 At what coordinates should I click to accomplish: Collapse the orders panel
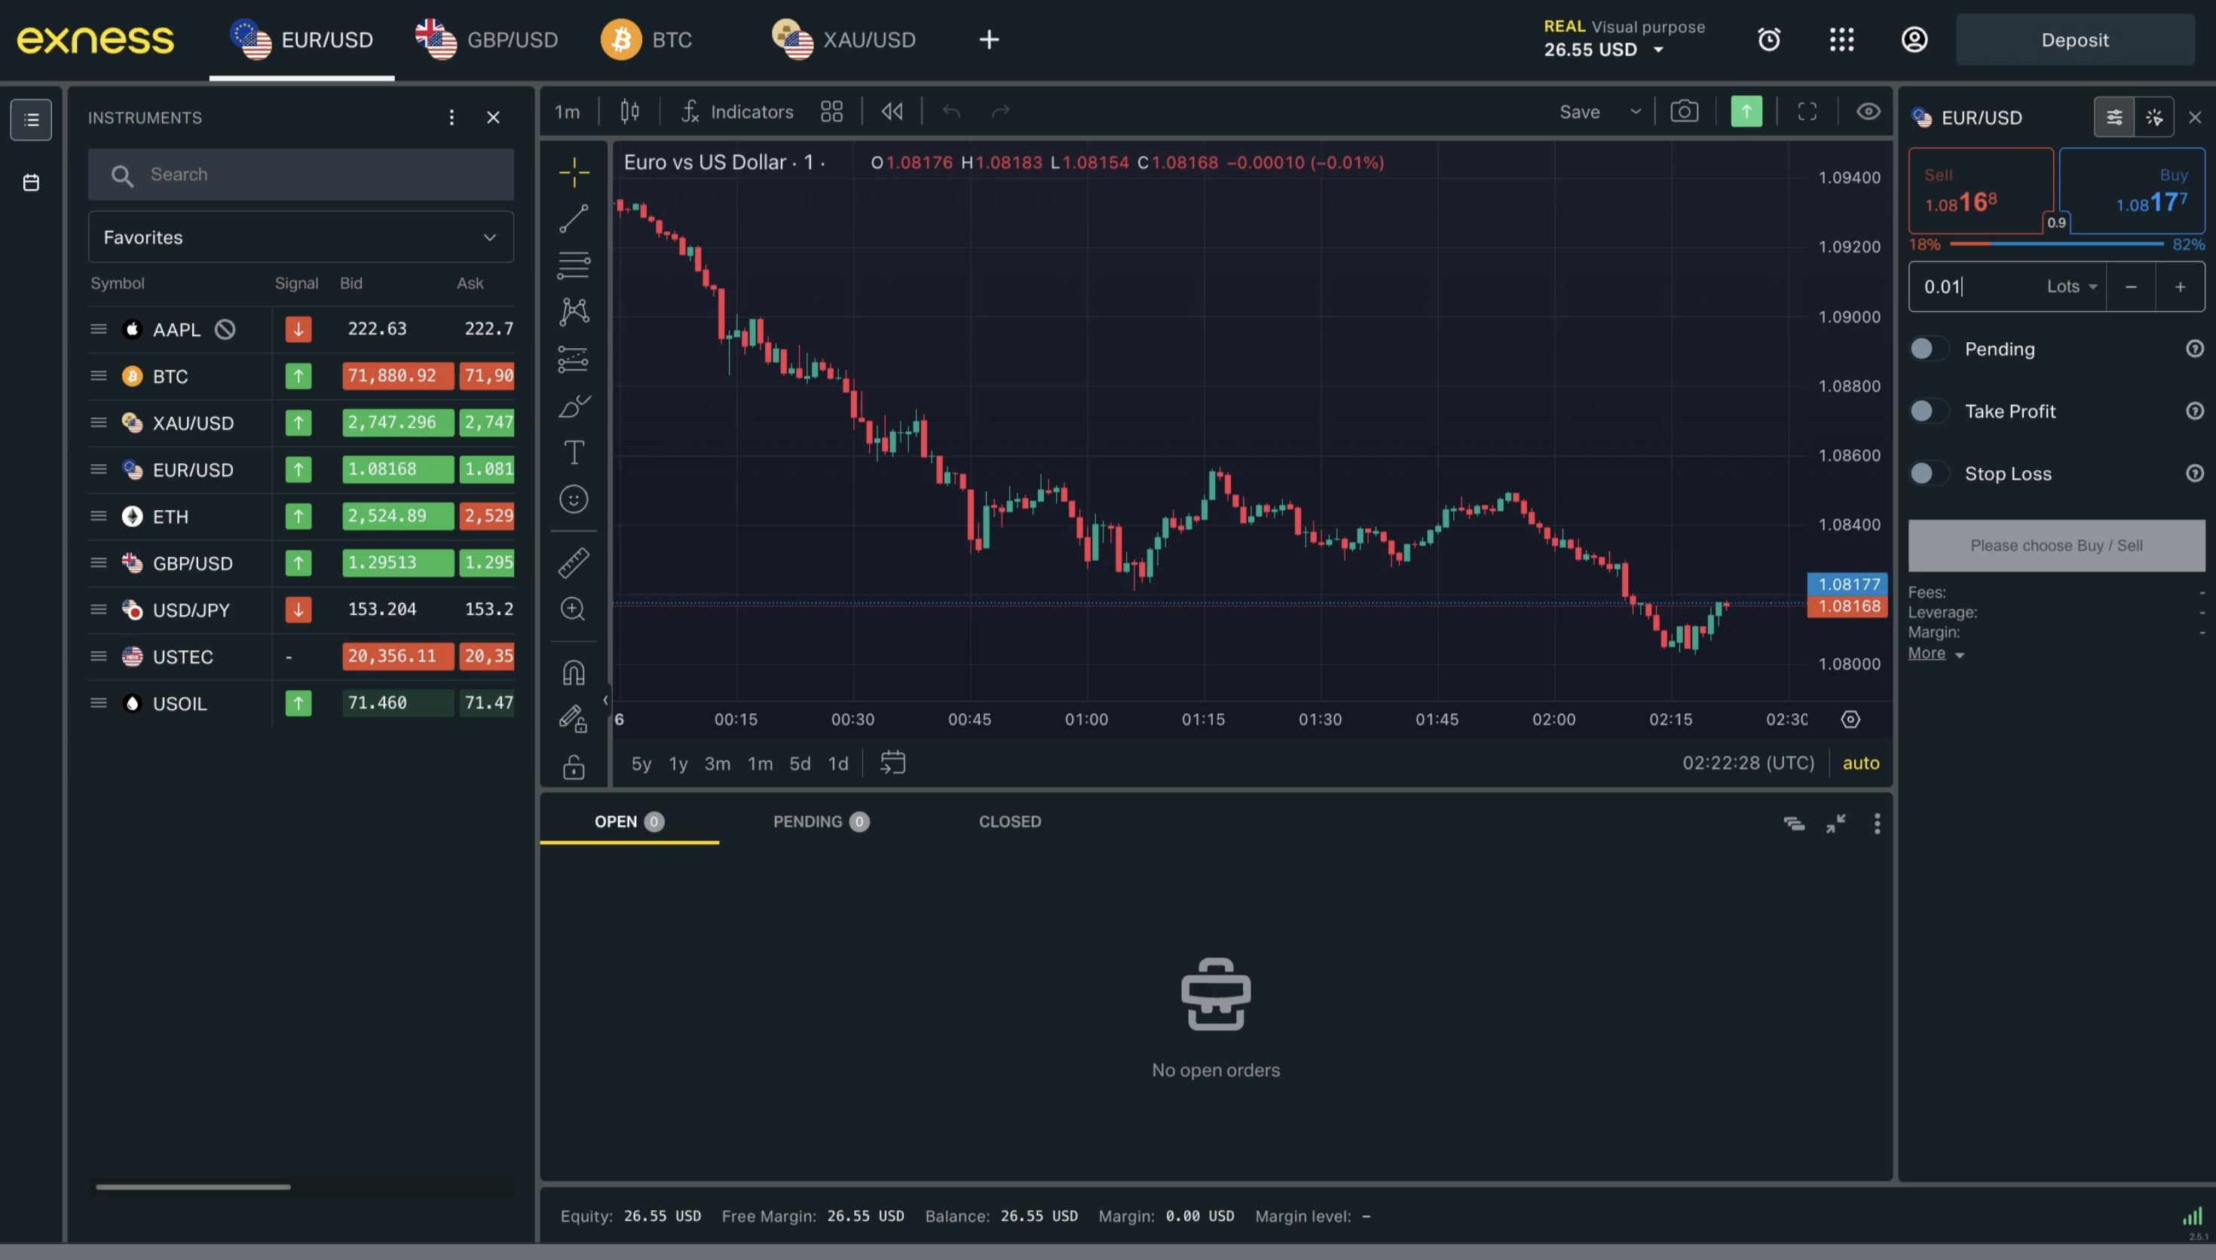(1835, 823)
